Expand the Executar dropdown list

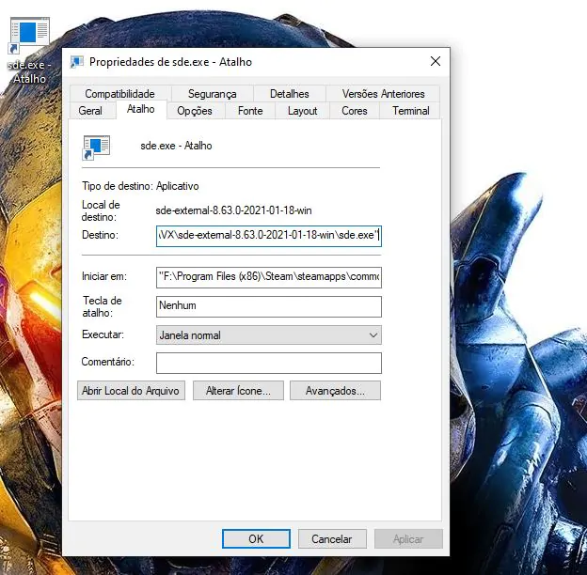point(373,335)
